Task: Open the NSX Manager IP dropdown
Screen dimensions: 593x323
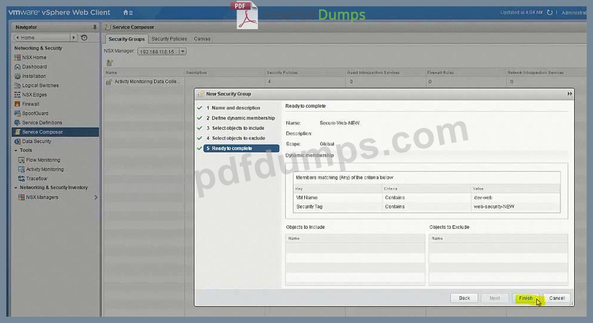Action: [182, 51]
